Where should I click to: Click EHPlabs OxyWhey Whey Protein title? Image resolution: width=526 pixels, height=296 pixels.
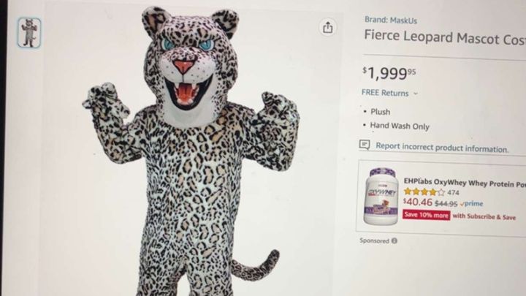pos(464,181)
